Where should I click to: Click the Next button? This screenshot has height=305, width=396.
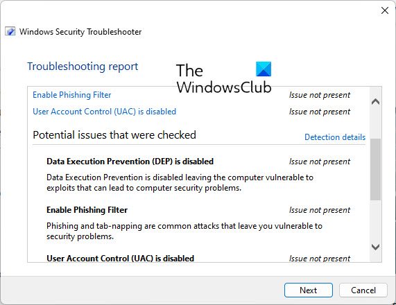(x=309, y=290)
